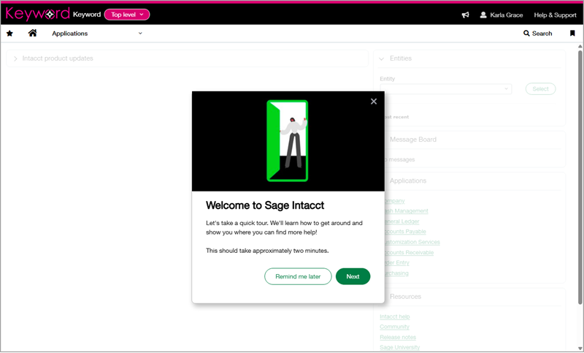Collapse the Entities panel
This screenshot has height=353, width=584.
point(381,58)
